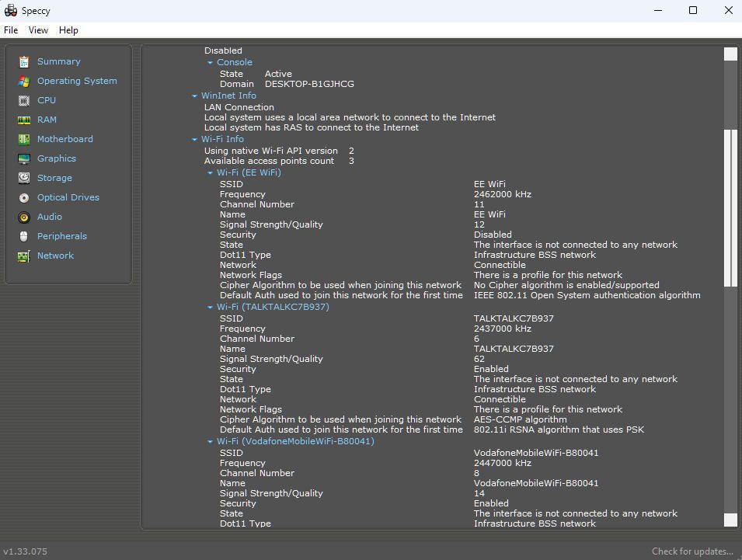
Task: Open the RAM module icon
Action: [24, 120]
